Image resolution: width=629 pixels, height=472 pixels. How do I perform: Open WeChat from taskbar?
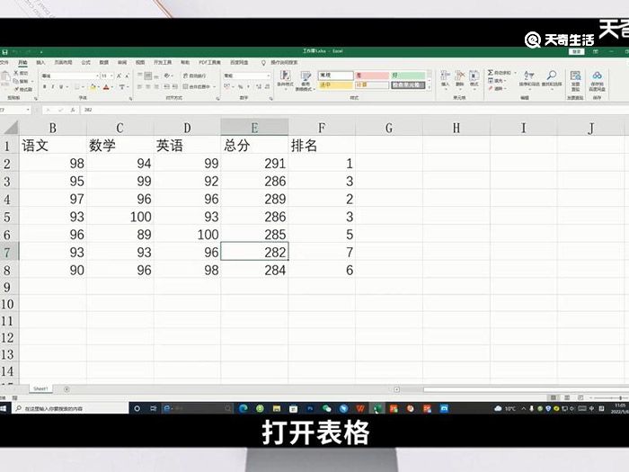click(x=326, y=408)
